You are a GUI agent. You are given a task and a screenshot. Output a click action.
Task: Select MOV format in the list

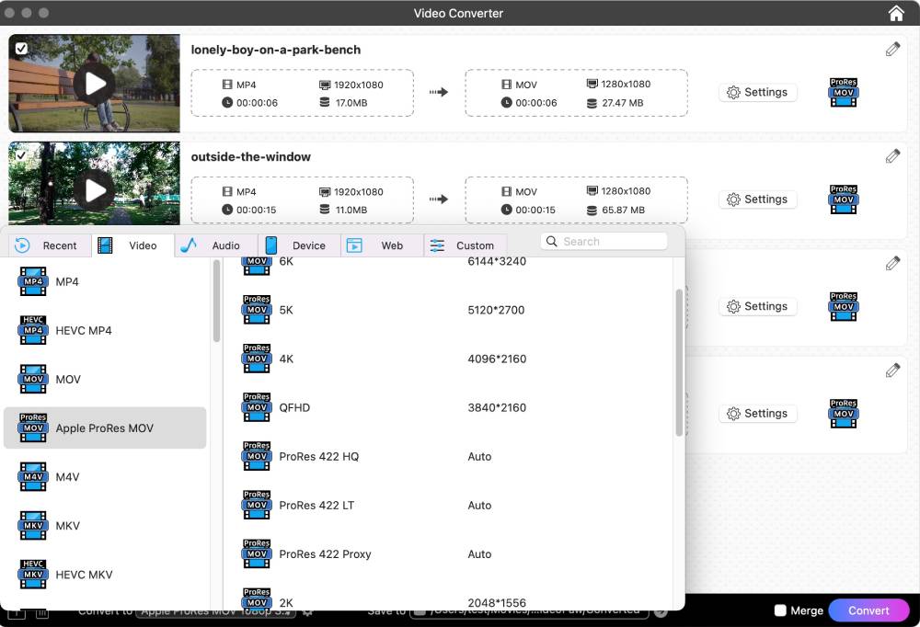click(x=105, y=379)
